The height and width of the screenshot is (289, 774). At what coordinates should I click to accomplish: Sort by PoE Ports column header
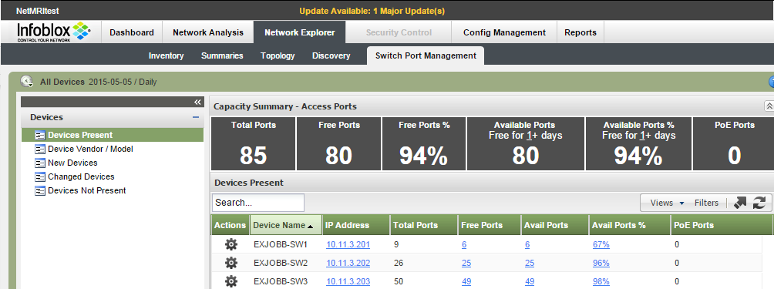click(x=721, y=225)
